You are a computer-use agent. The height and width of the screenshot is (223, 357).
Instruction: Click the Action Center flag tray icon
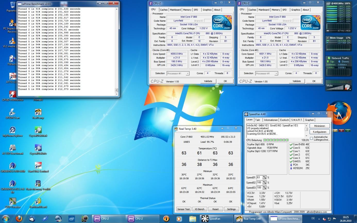coord(335,219)
